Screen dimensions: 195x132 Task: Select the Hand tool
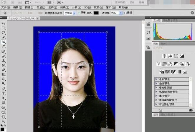tap(3, 117)
